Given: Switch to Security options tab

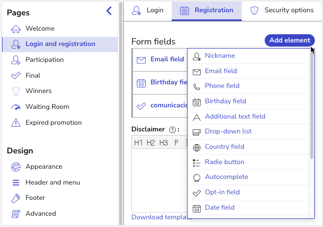Looking at the screenshot, I should click(282, 10).
